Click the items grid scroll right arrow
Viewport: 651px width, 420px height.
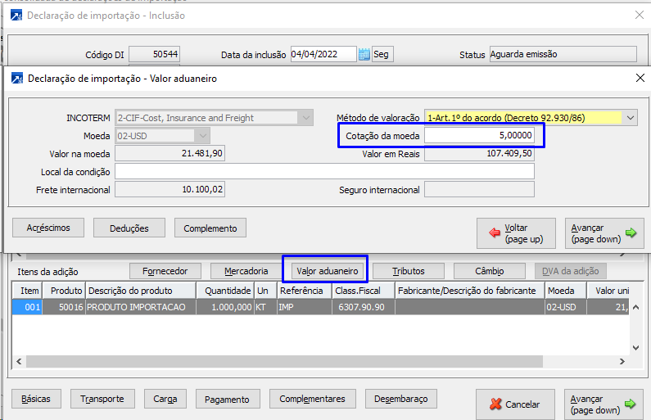click(x=622, y=362)
